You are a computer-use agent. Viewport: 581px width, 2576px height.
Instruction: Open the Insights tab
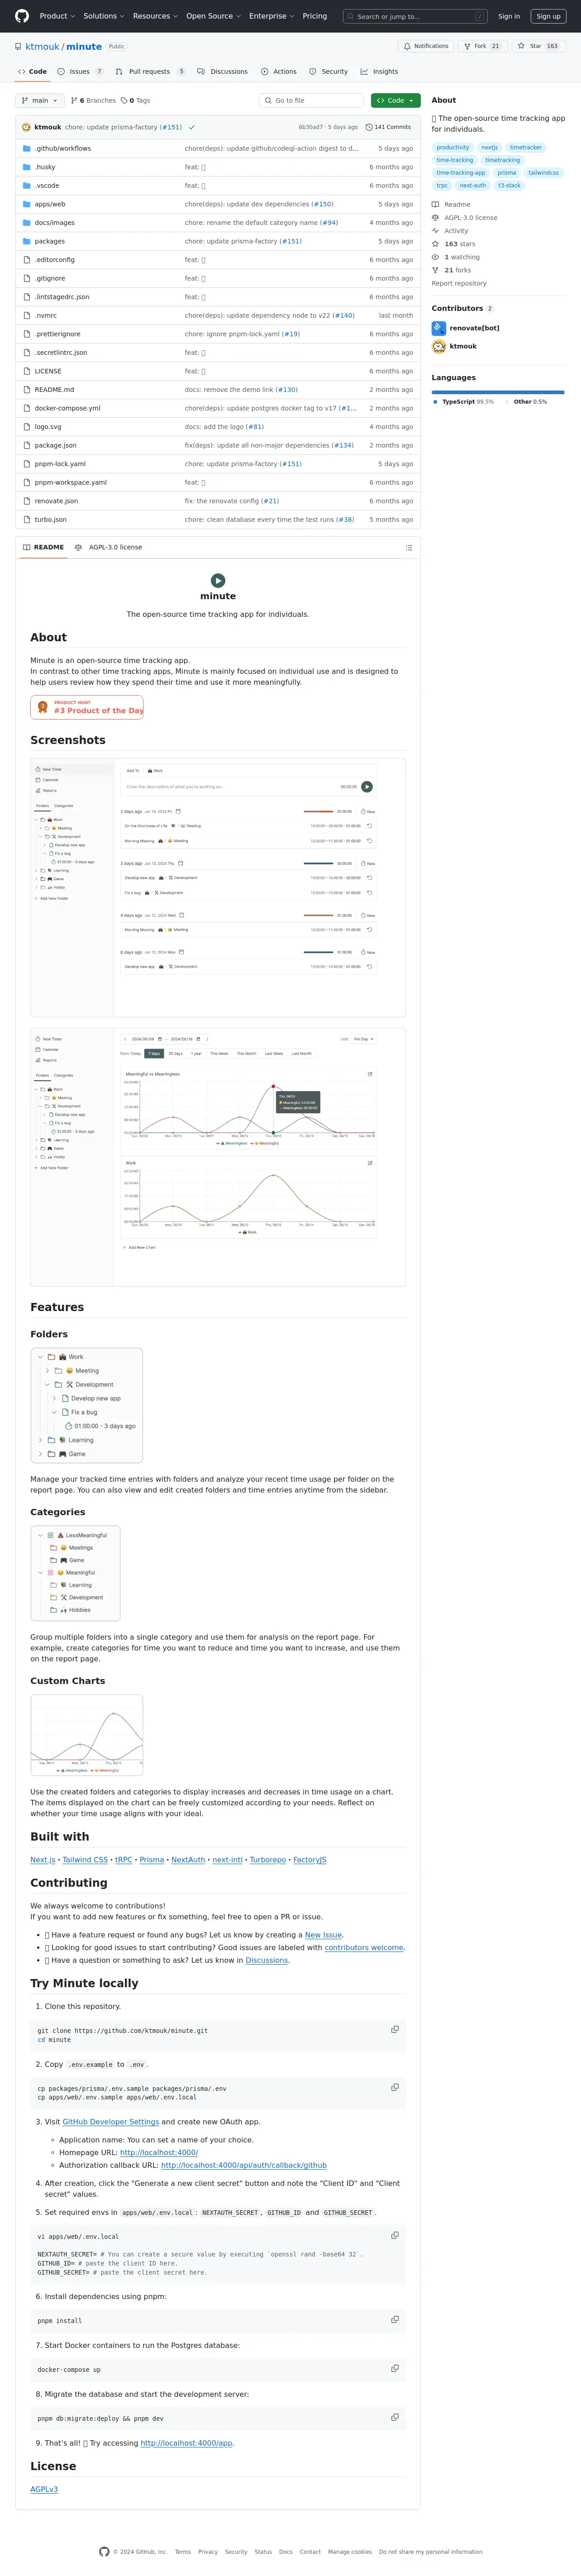click(x=379, y=72)
